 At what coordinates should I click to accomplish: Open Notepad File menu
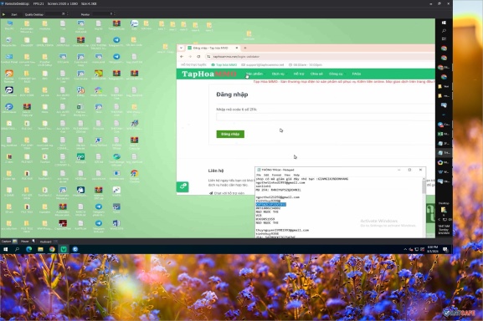[259, 175]
